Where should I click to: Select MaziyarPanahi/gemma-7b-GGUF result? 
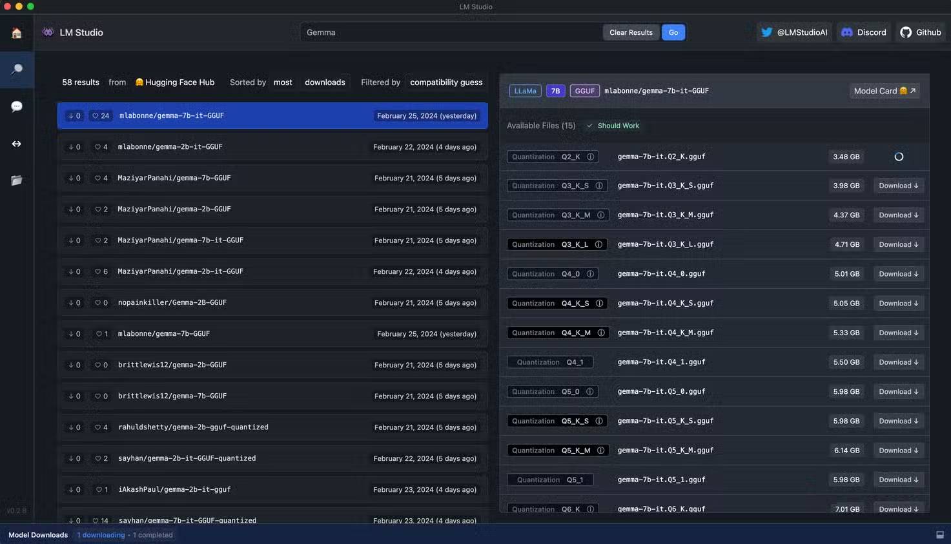272,178
